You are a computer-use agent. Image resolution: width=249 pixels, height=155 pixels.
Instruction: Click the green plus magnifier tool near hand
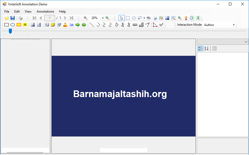pos(180,18)
